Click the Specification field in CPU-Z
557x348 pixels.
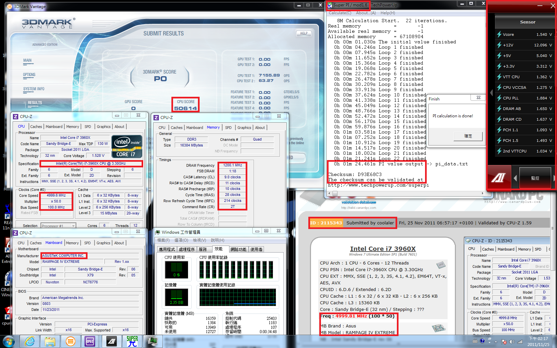pyautogui.click(x=91, y=163)
